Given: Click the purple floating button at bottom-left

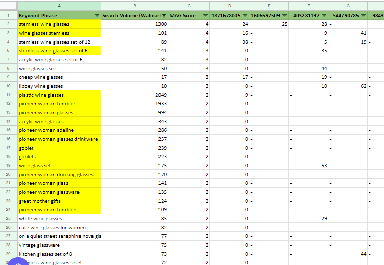Looking at the screenshot, I should [x=18, y=262].
